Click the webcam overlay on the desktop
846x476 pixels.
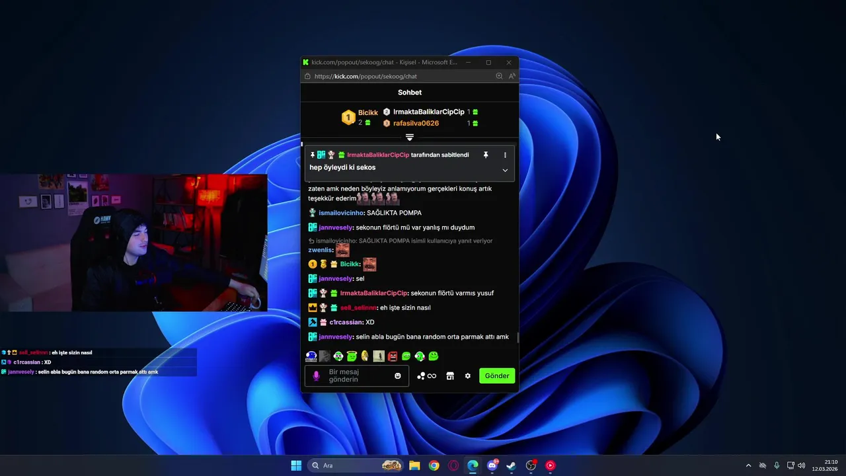point(134,243)
